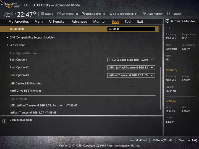
Task: Click the memory voltage value 1.200 V
Action: [186, 80]
